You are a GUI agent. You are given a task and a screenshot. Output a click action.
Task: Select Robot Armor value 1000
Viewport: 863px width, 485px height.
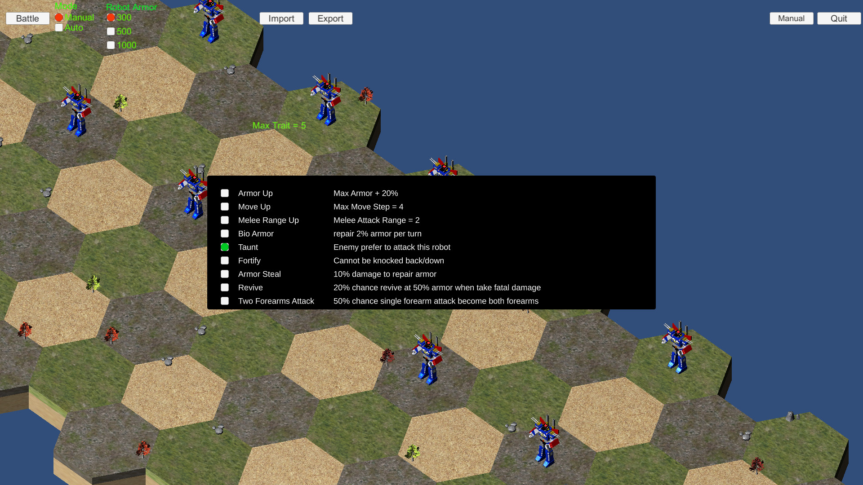tap(111, 45)
